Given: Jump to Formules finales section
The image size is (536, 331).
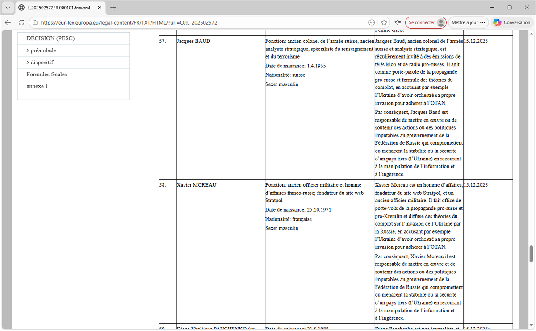Looking at the screenshot, I should tap(46, 74).
